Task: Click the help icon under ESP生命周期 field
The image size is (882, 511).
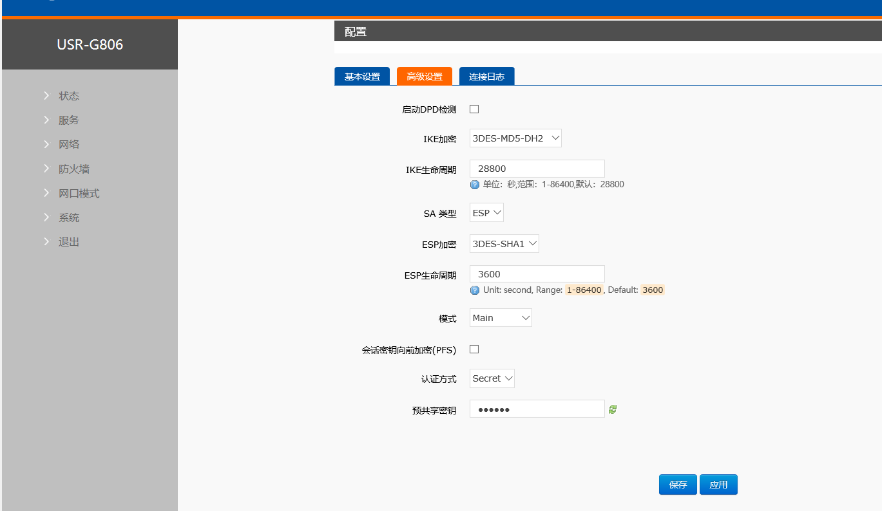Action: pyautogui.click(x=475, y=290)
